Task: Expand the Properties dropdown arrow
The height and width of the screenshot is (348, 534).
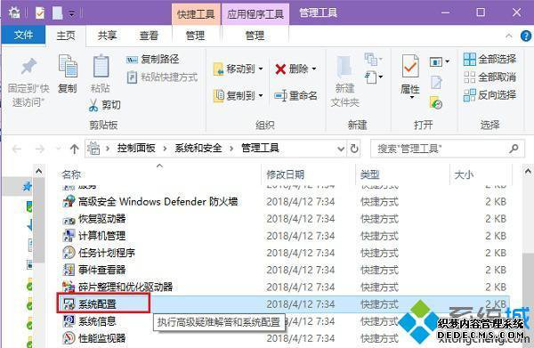Action: point(411,98)
